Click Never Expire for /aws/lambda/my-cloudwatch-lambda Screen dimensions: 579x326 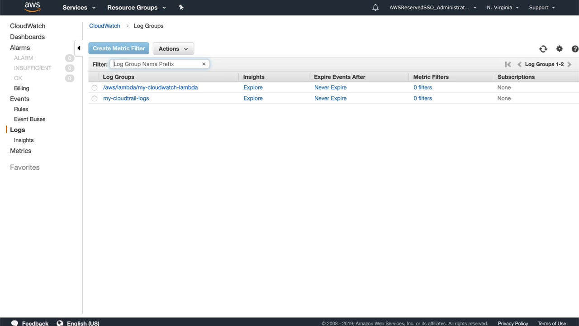pyautogui.click(x=330, y=87)
